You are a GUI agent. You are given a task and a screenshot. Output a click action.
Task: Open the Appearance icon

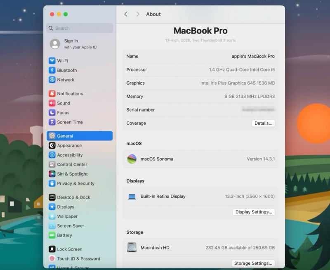(52, 145)
